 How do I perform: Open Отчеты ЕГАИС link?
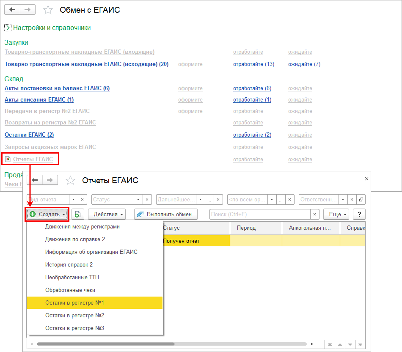[x=33, y=159]
